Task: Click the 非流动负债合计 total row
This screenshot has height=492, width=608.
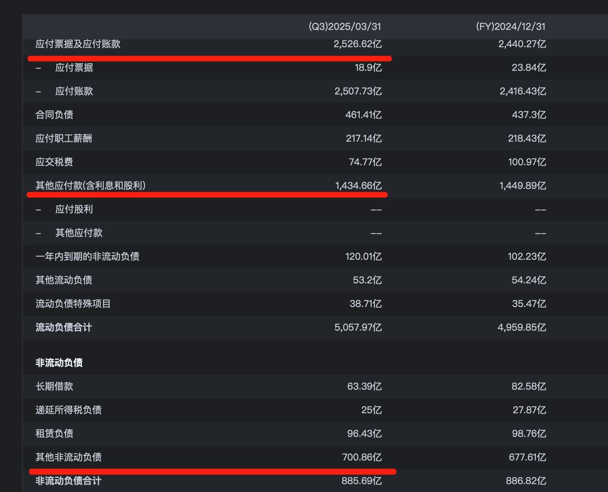Action: coord(69,481)
